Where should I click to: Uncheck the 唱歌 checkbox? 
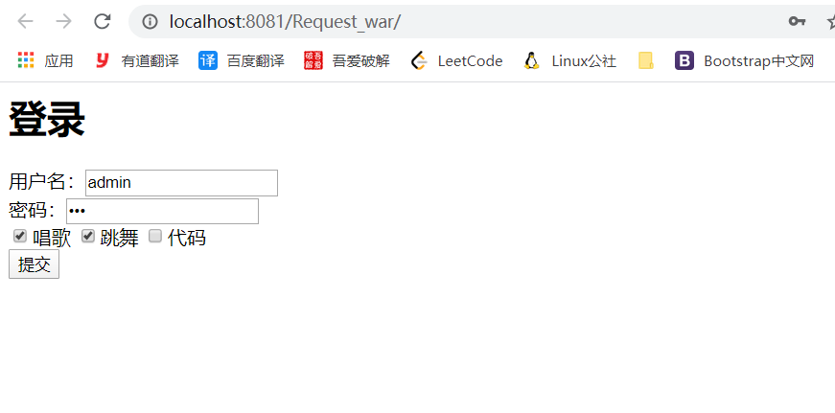[x=20, y=236]
